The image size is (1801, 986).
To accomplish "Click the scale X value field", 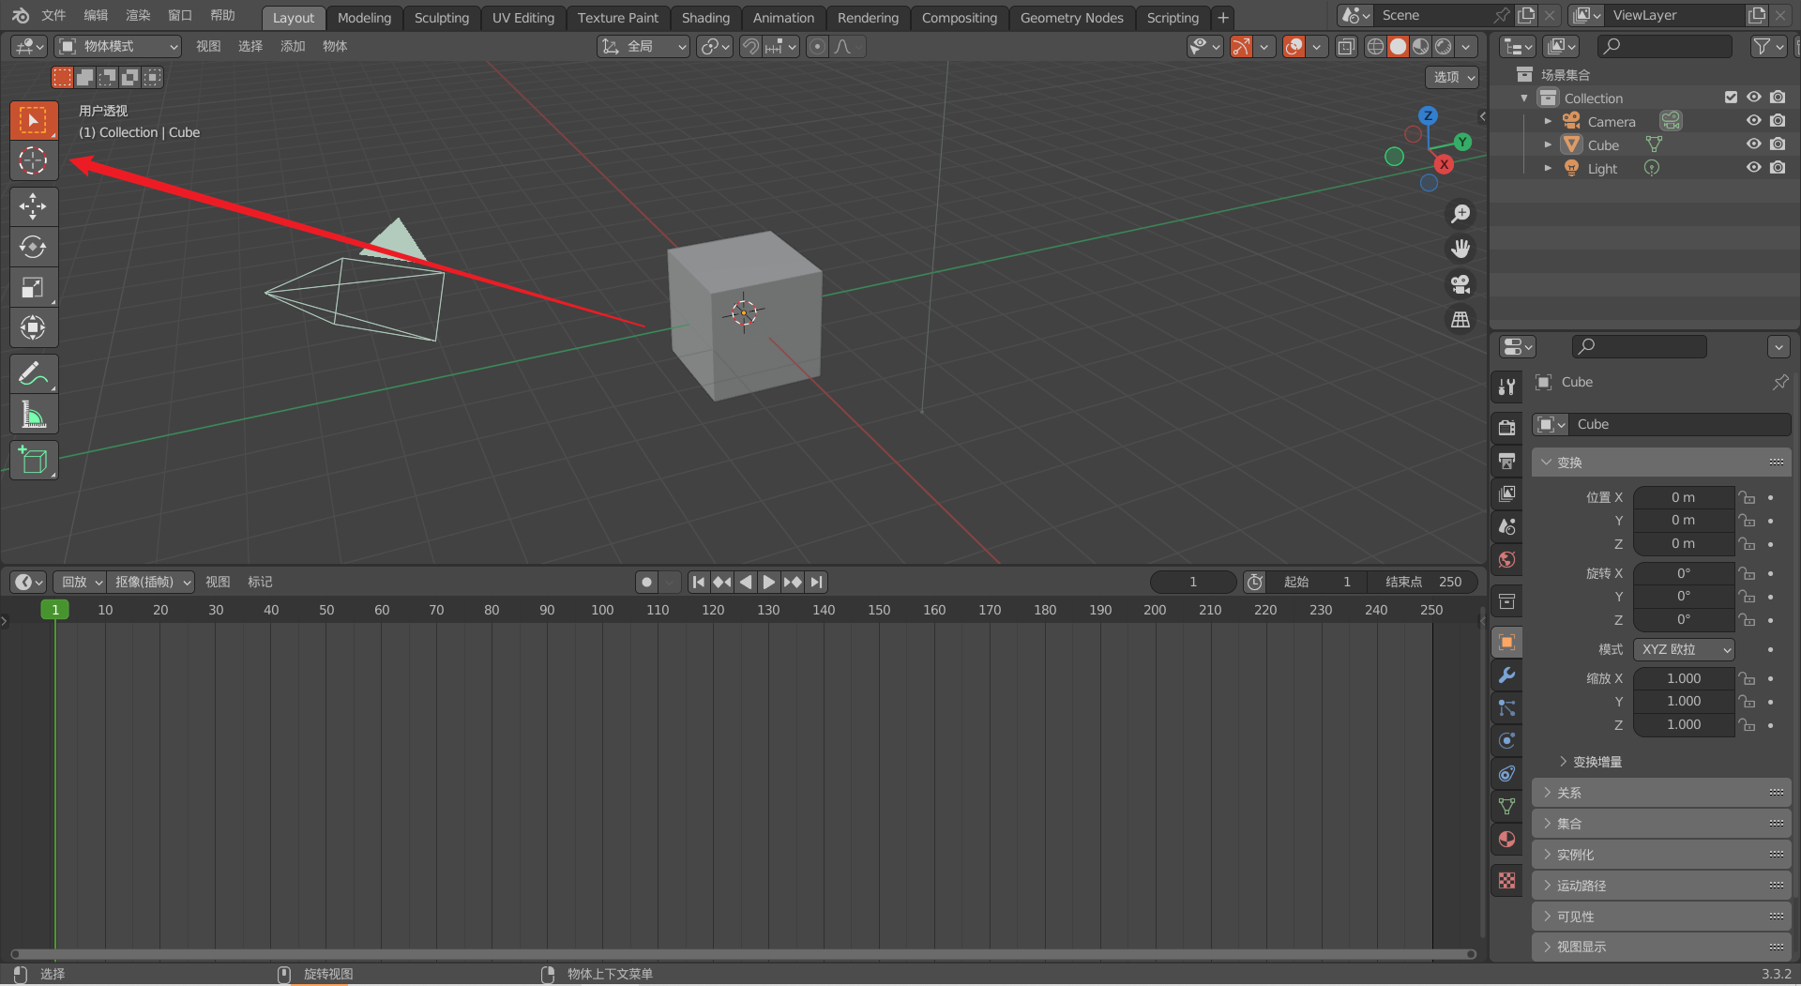I will [x=1684, y=678].
